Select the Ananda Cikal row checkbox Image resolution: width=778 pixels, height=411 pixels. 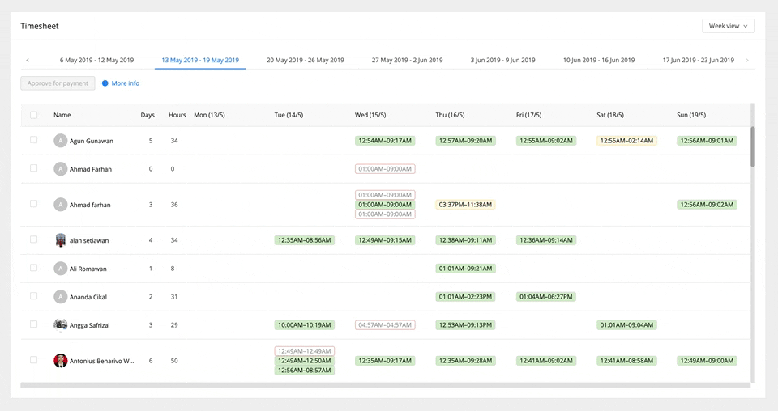coord(34,296)
